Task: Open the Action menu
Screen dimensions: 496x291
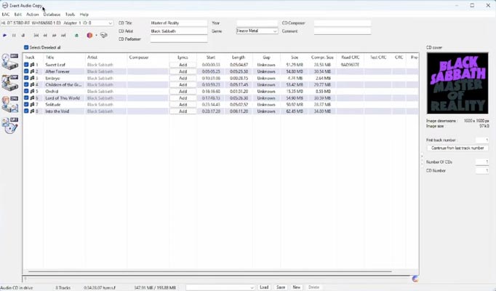Action: pyautogui.click(x=33, y=15)
